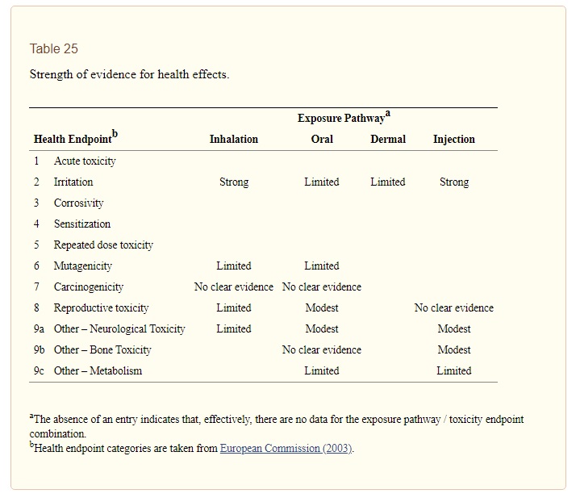Click the Corrosivity row label
The width and height of the screenshot is (580, 502).
click(78, 203)
